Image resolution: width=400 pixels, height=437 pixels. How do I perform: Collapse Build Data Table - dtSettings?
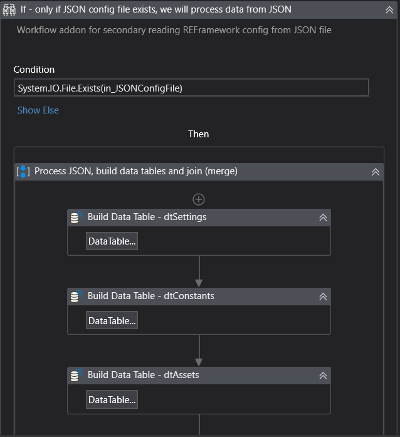(323, 218)
